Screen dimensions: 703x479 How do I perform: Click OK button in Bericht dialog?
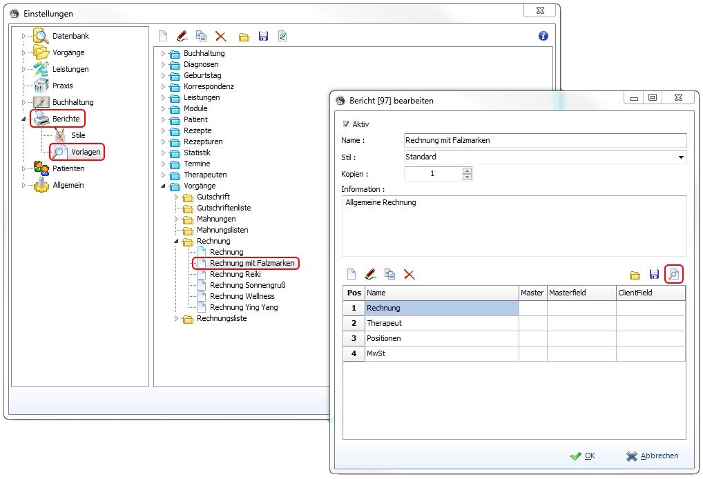point(583,456)
